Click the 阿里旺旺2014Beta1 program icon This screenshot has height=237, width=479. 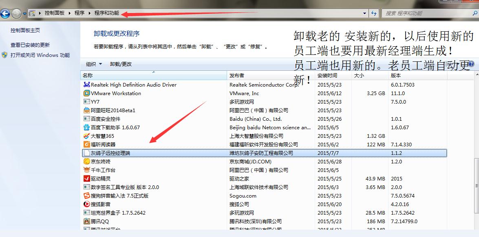(87, 110)
